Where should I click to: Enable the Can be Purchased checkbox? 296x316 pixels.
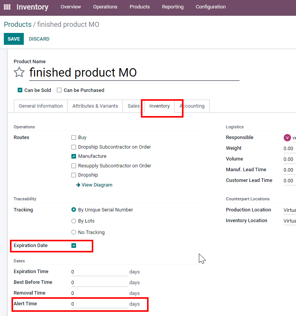(x=59, y=90)
